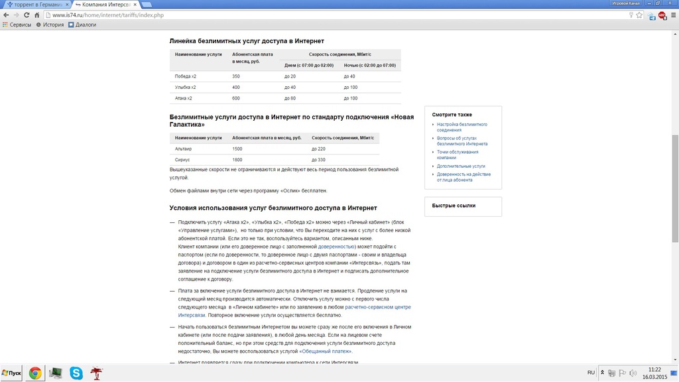The height and width of the screenshot is (382, 679).
Task: Follow the Точки обслуживания компании link
Action: pos(458,155)
